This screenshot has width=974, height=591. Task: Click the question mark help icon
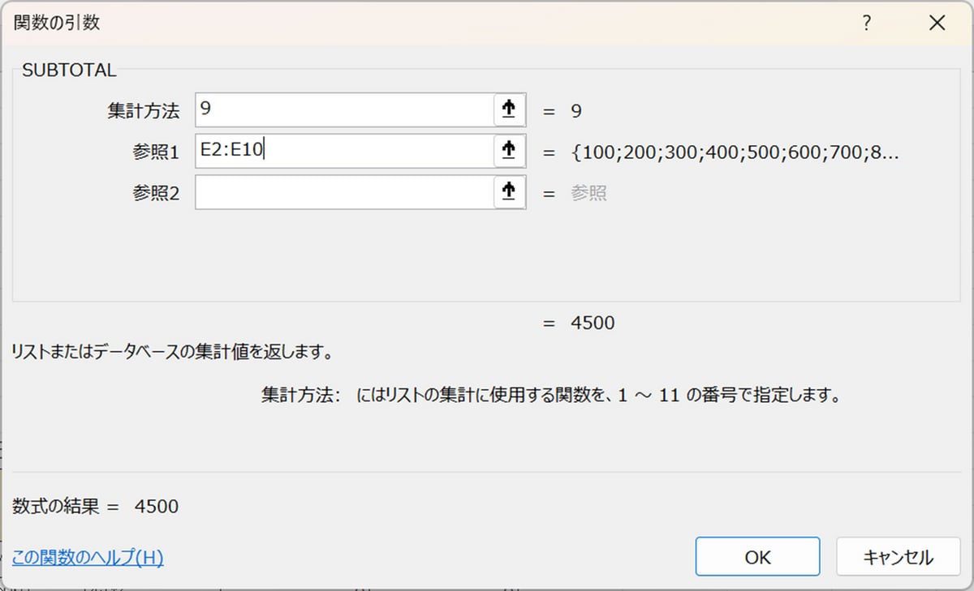pos(867,24)
